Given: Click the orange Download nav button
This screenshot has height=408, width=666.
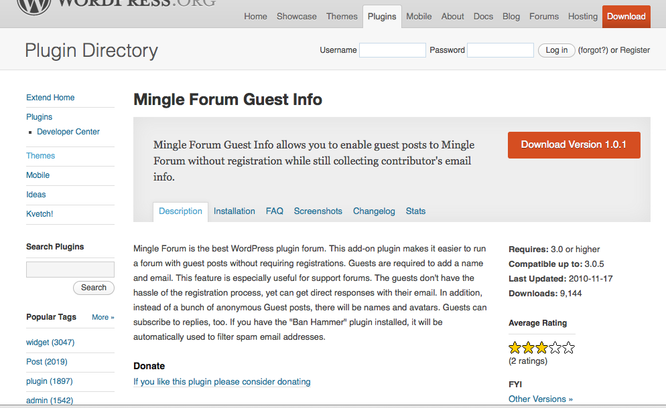Looking at the screenshot, I should (x=626, y=17).
